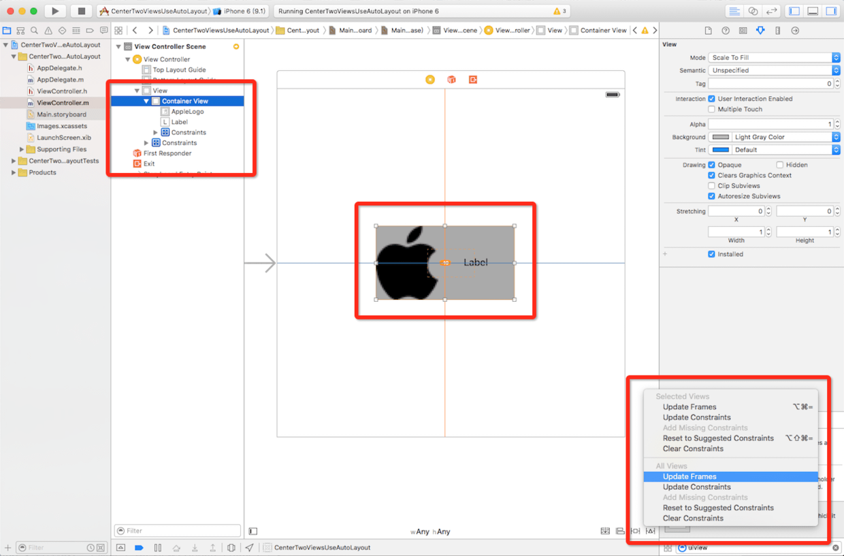Open the Breakpoint navigator tab
The height and width of the screenshot is (556, 844).
coord(90,31)
